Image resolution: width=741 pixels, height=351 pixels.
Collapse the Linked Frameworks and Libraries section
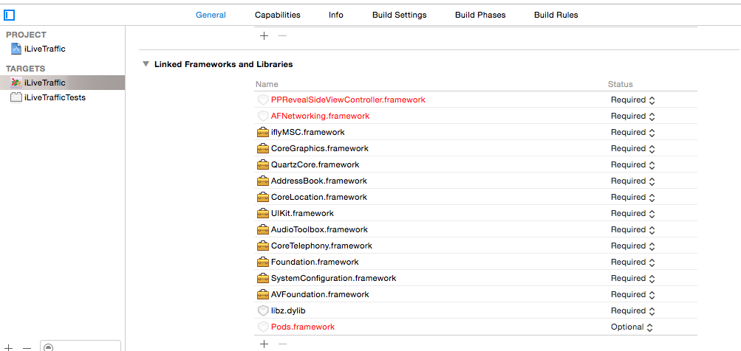[146, 64]
